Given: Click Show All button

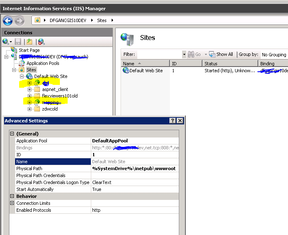Looking at the screenshot, I should [221, 55].
